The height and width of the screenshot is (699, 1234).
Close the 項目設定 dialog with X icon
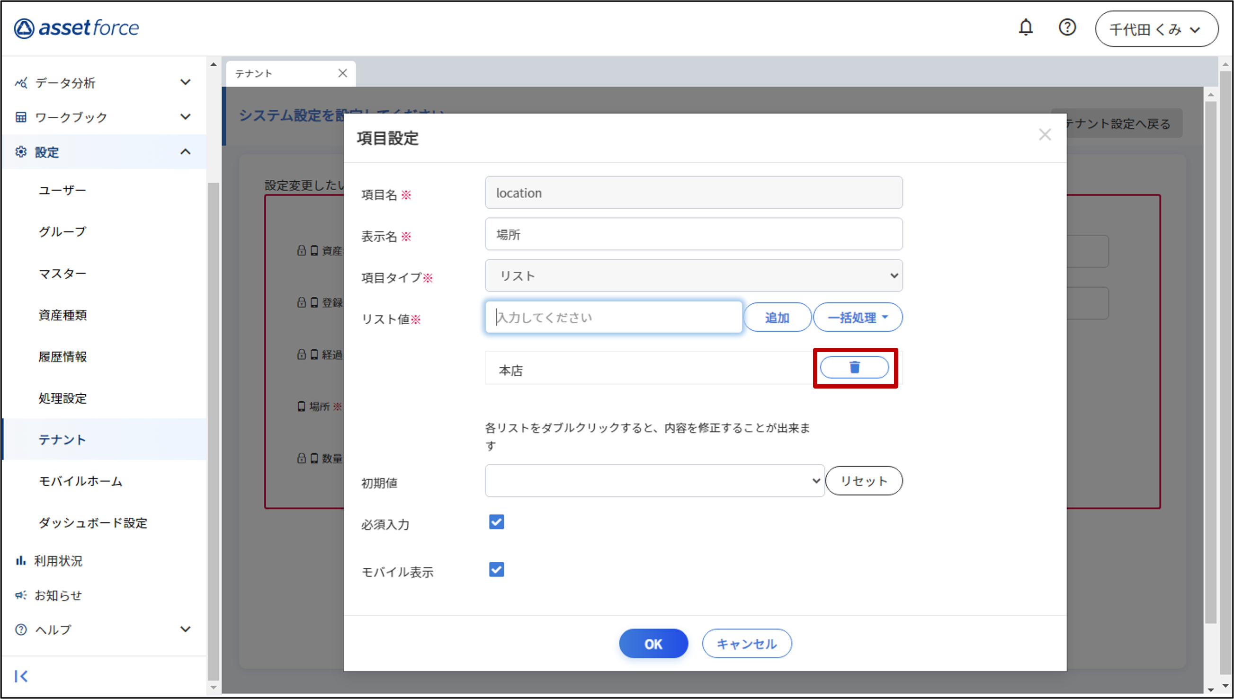tap(1045, 135)
